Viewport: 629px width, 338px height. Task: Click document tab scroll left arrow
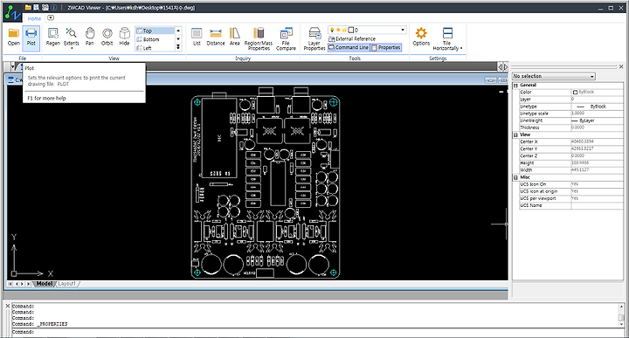point(500,67)
